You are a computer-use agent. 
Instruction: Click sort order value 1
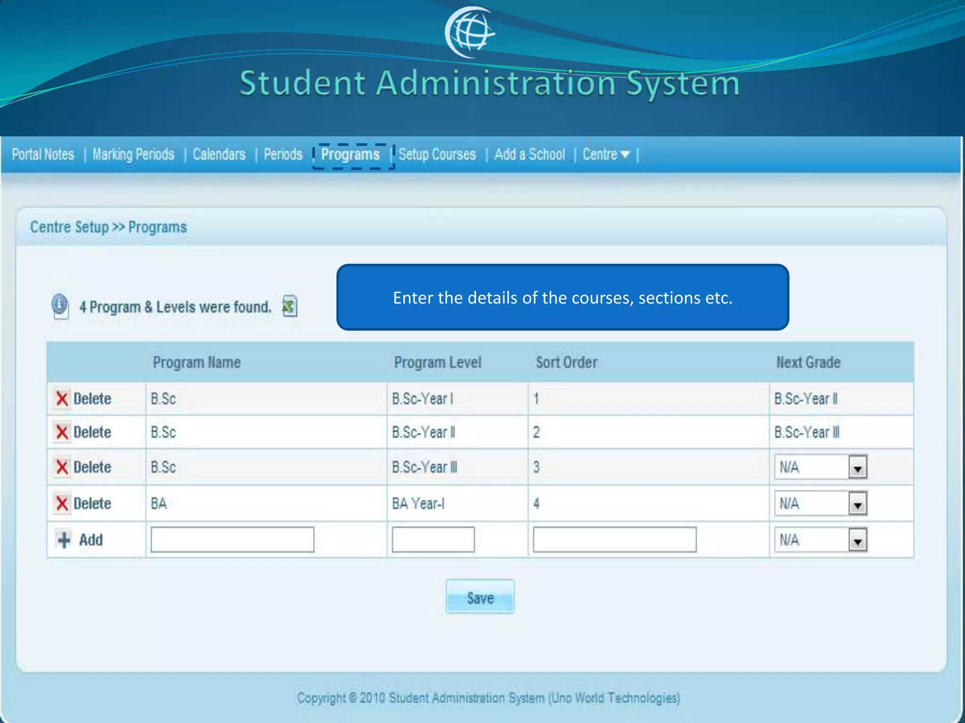tap(536, 399)
